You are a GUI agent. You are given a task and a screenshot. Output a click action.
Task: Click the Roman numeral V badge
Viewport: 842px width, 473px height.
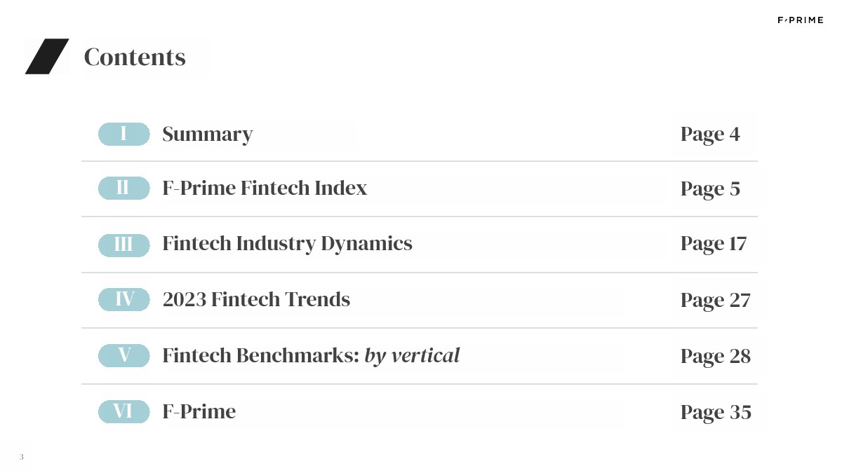124,355
